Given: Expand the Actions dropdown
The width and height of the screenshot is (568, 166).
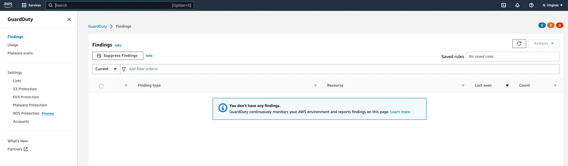Looking at the screenshot, I should [544, 43].
